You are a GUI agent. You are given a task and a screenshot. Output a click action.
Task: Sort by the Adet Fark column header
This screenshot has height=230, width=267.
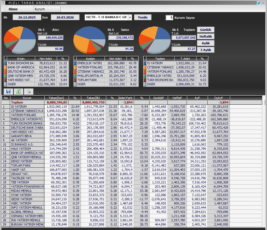click(126, 98)
